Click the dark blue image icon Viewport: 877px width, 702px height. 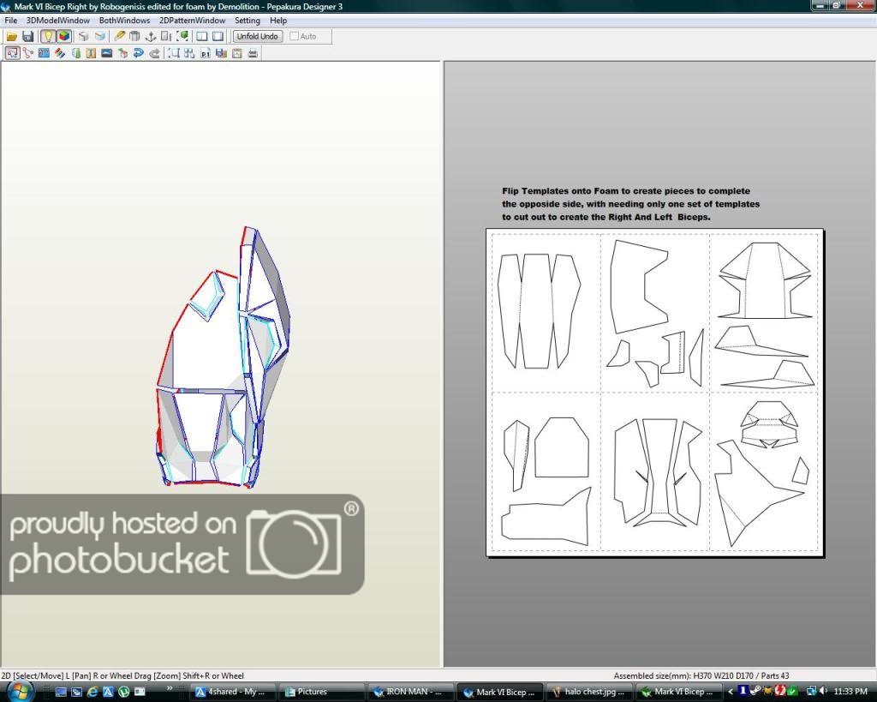click(107, 53)
